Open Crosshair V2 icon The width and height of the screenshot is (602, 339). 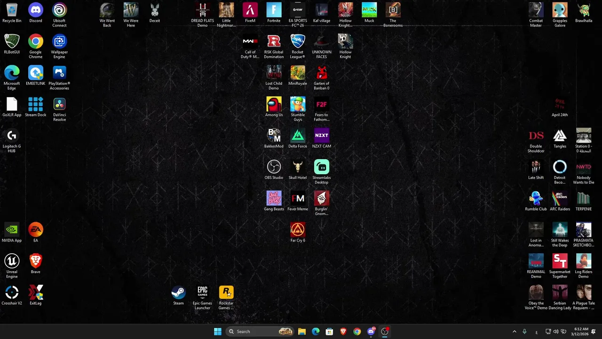pyautogui.click(x=12, y=296)
